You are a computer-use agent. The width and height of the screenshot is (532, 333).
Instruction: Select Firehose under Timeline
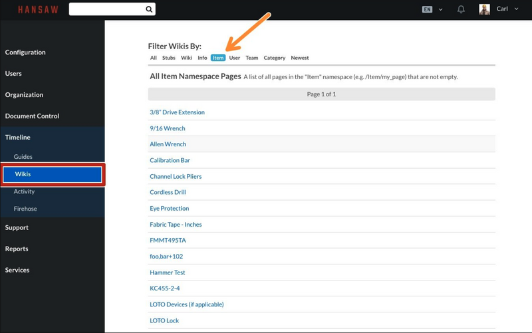point(25,209)
